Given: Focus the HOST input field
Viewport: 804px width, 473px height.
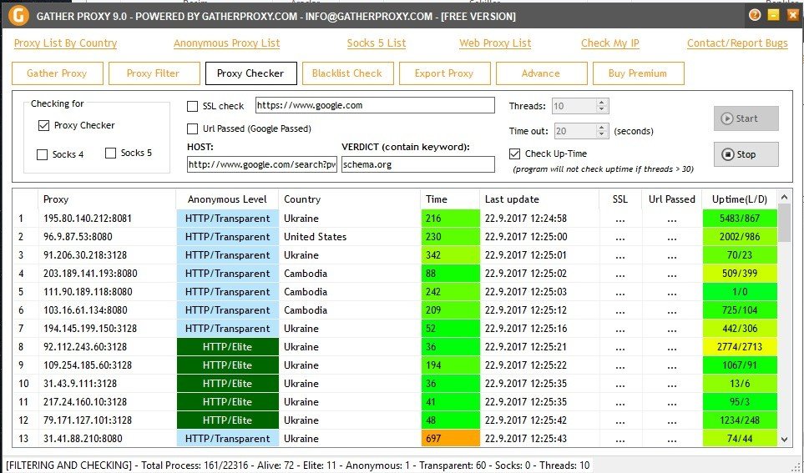Looking at the screenshot, I should point(262,164).
